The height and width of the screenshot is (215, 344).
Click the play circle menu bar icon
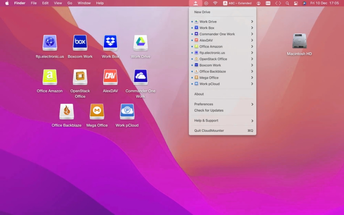[x=206, y=3]
